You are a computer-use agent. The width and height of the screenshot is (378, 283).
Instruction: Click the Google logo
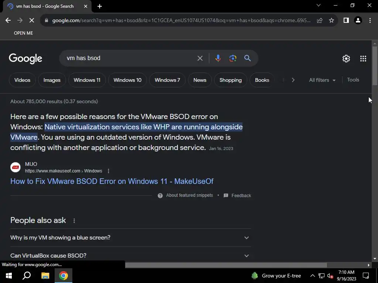click(x=25, y=59)
